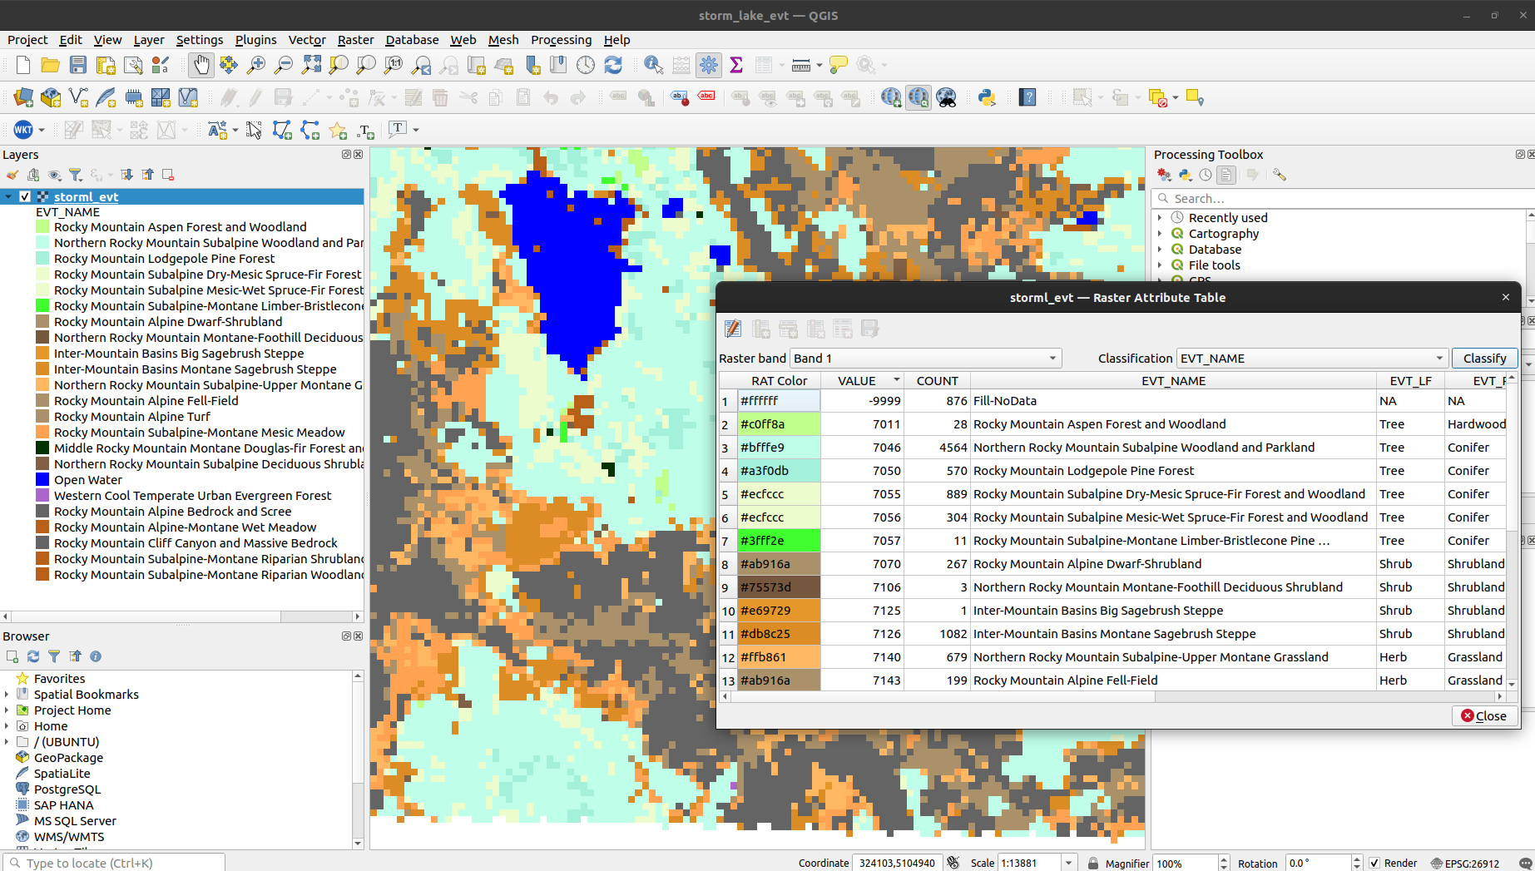Viewport: 1535px width, 871px height.
Task: Open the Processing menu
Action: (x=561, y=39)
